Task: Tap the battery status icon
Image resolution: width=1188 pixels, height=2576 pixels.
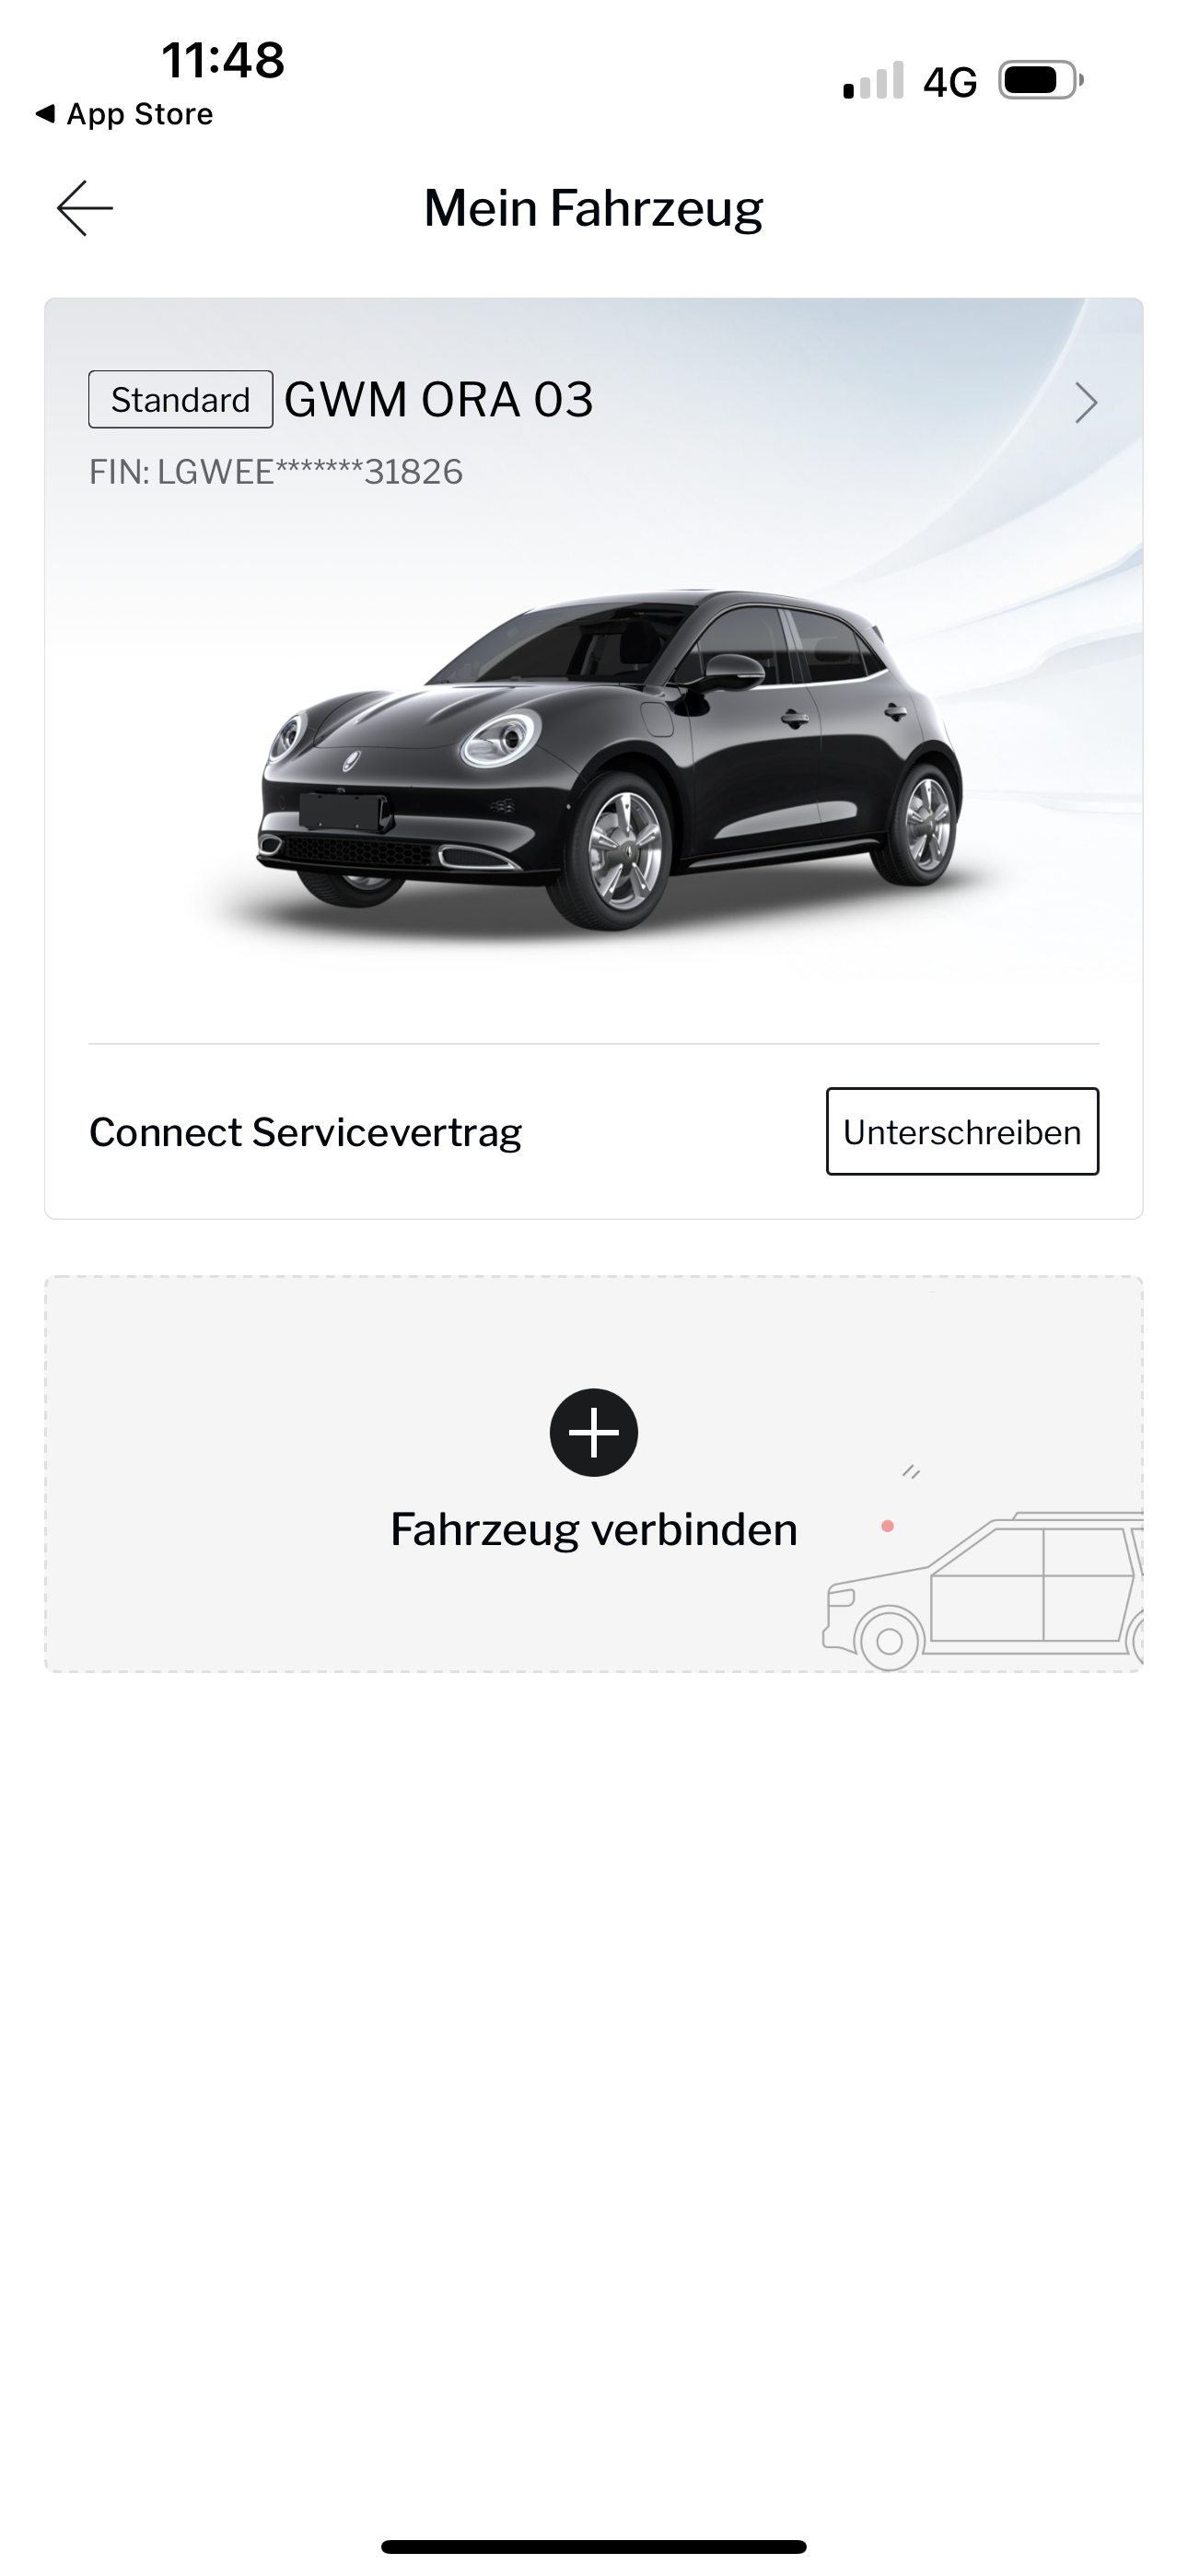Action: [x=1041, y=80]
